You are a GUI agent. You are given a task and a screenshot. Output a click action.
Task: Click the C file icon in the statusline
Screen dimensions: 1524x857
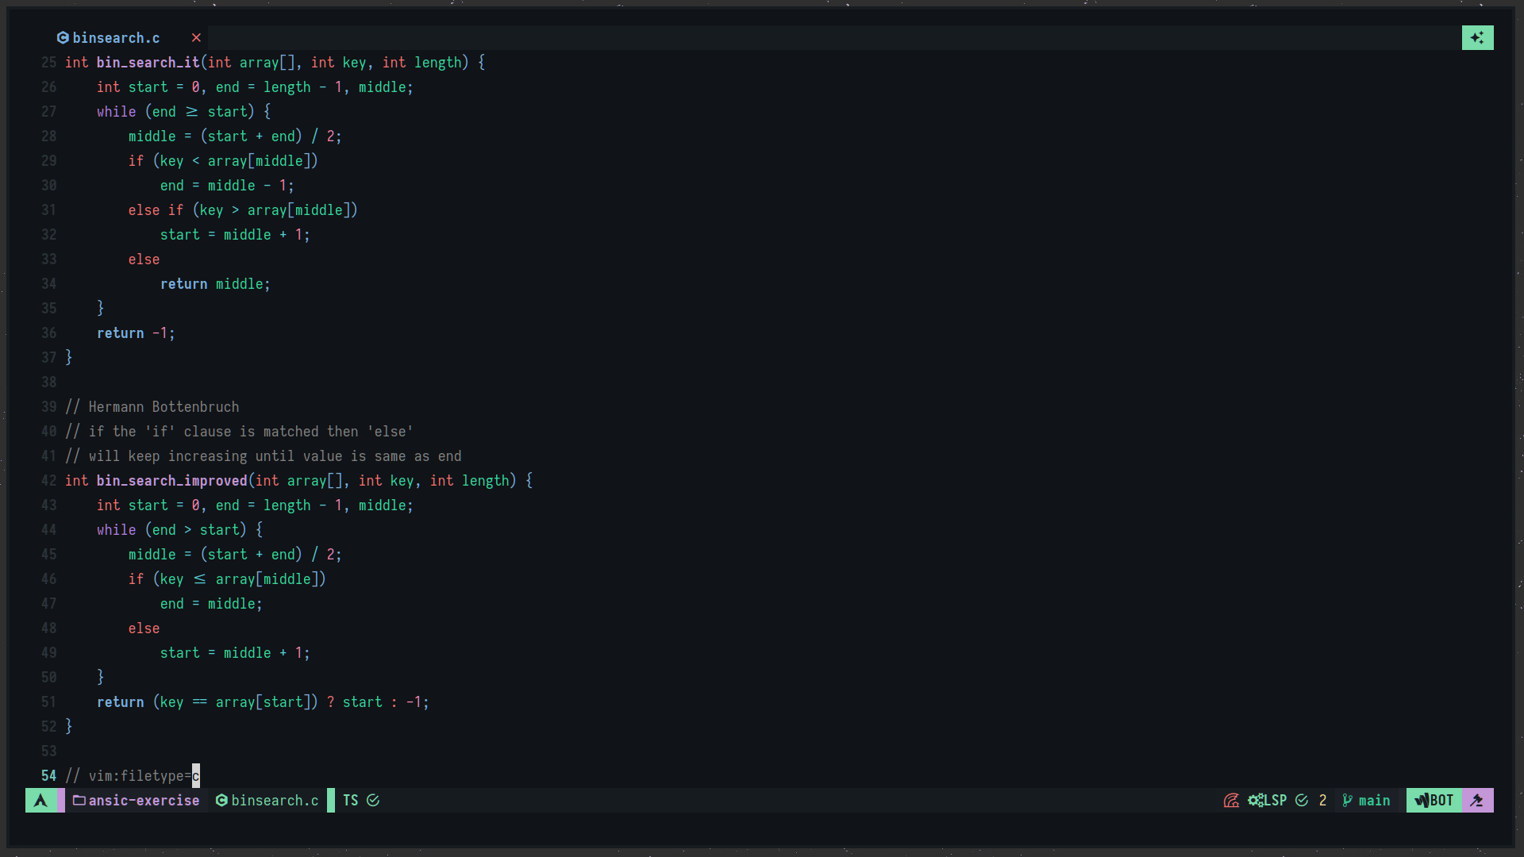point(221,800)
